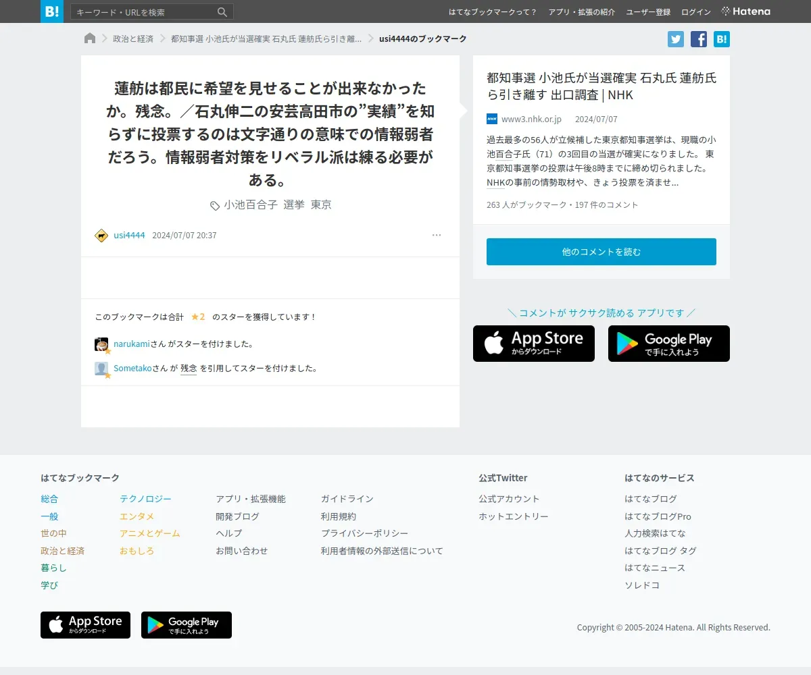Open ユーザー登録 in header
Screen dimensions: 811x675
(x=648, y=12)
